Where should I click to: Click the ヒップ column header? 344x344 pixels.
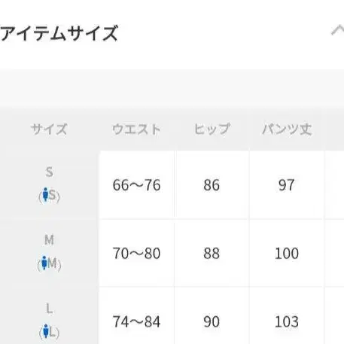click(x=212, y=129)
